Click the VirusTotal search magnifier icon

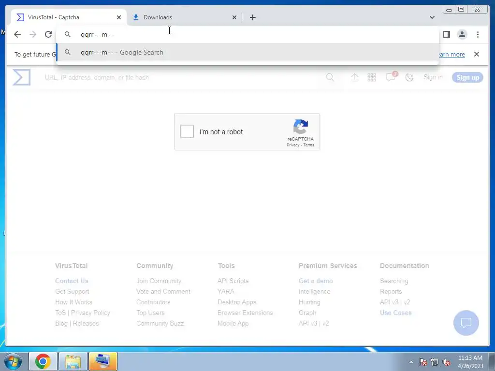click(330, 77)
